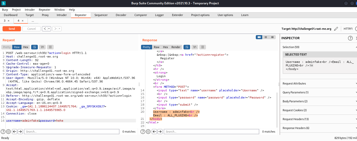Open the Intruder menu in menu bar
Viewport: 357px width, 141px height.
30,10
